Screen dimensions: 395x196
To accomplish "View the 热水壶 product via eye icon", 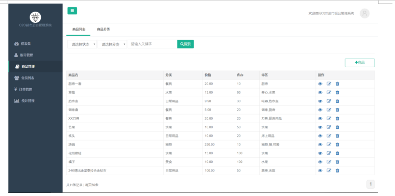I will click(x=320, y=101).
